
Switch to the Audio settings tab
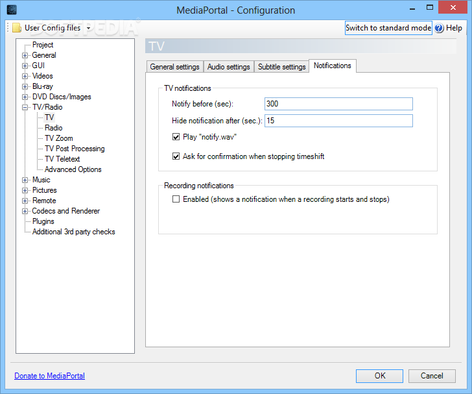click(229, 67)
